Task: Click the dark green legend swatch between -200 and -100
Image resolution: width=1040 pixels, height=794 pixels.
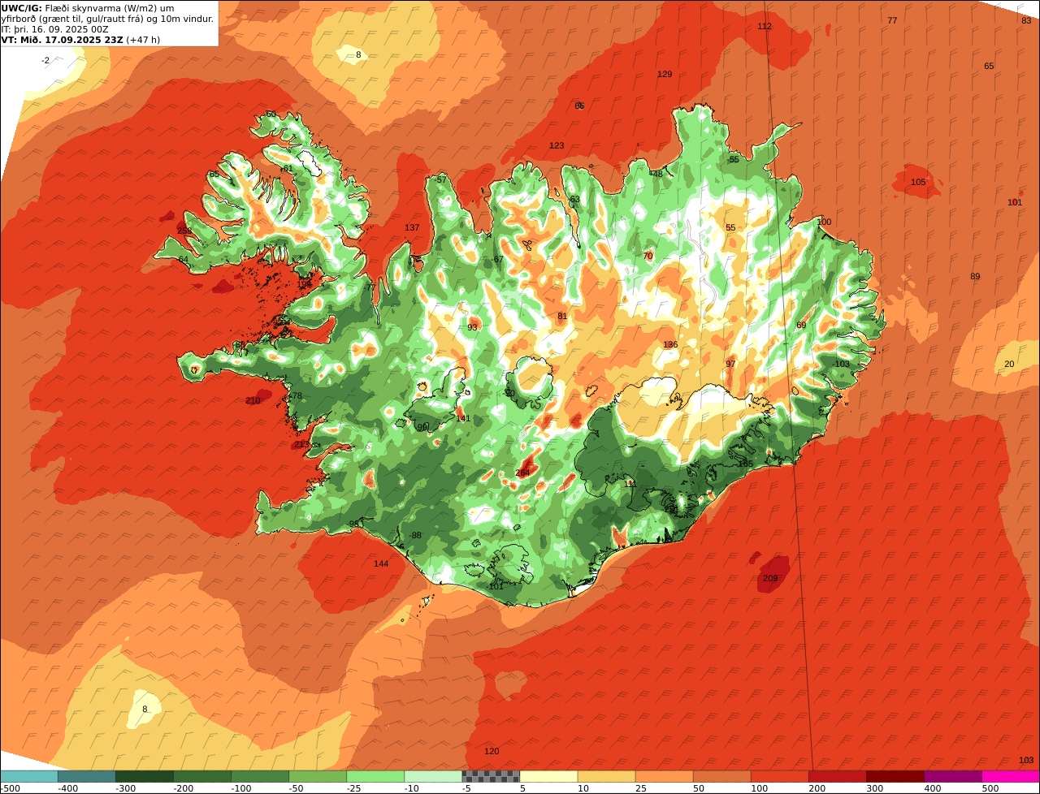Action: point(202,776)
